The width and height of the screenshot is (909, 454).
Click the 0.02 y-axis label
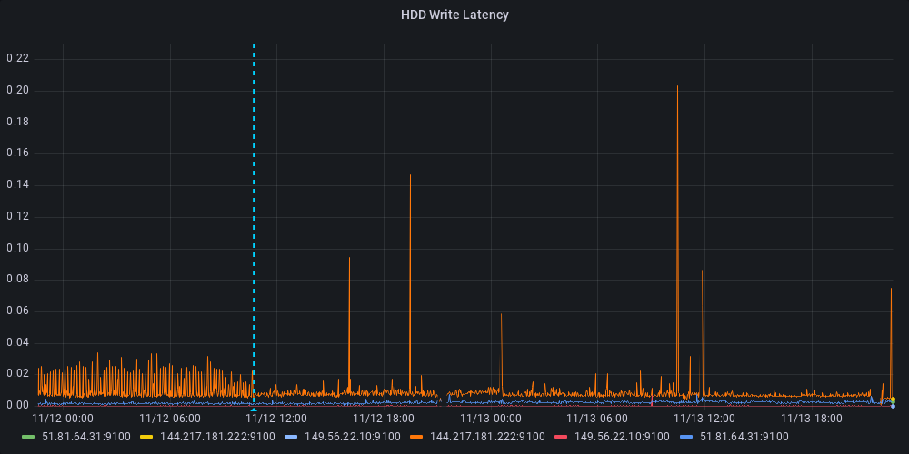pyautogui.click(x=18, y=373)
